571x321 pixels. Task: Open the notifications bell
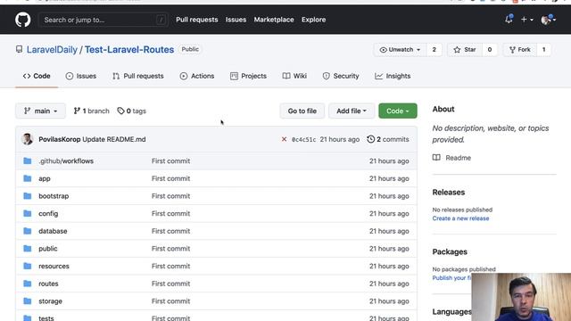(509, 20)
